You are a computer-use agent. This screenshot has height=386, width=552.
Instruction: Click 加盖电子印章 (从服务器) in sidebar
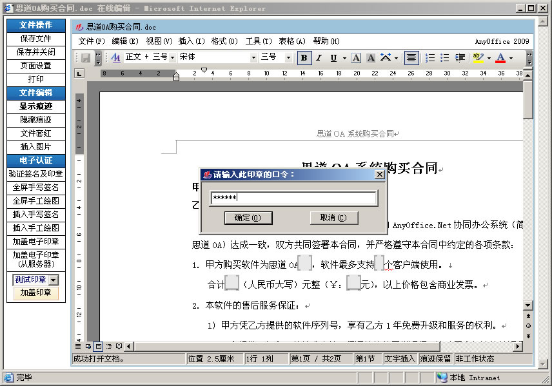point(36,259)
